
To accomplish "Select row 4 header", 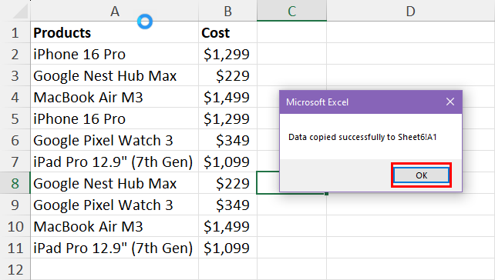I will [x=15, y=97].
